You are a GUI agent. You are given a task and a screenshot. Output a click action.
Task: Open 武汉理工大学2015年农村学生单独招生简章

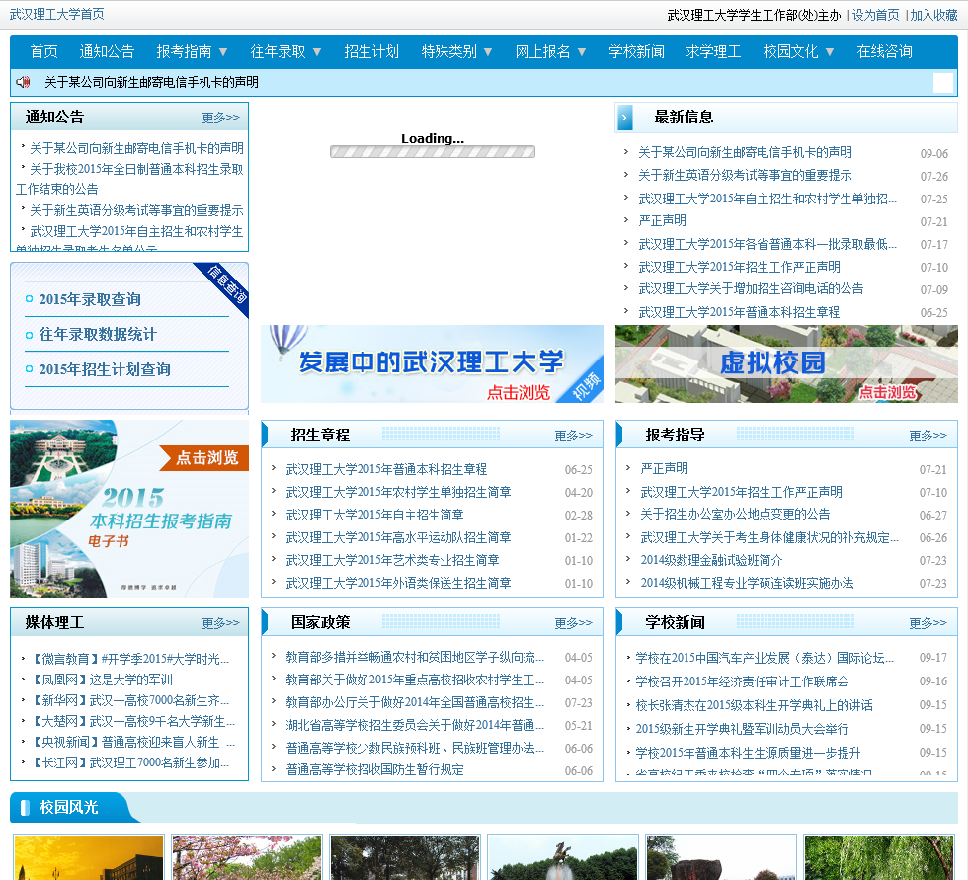pyautogui.click(x=398, y=492)
